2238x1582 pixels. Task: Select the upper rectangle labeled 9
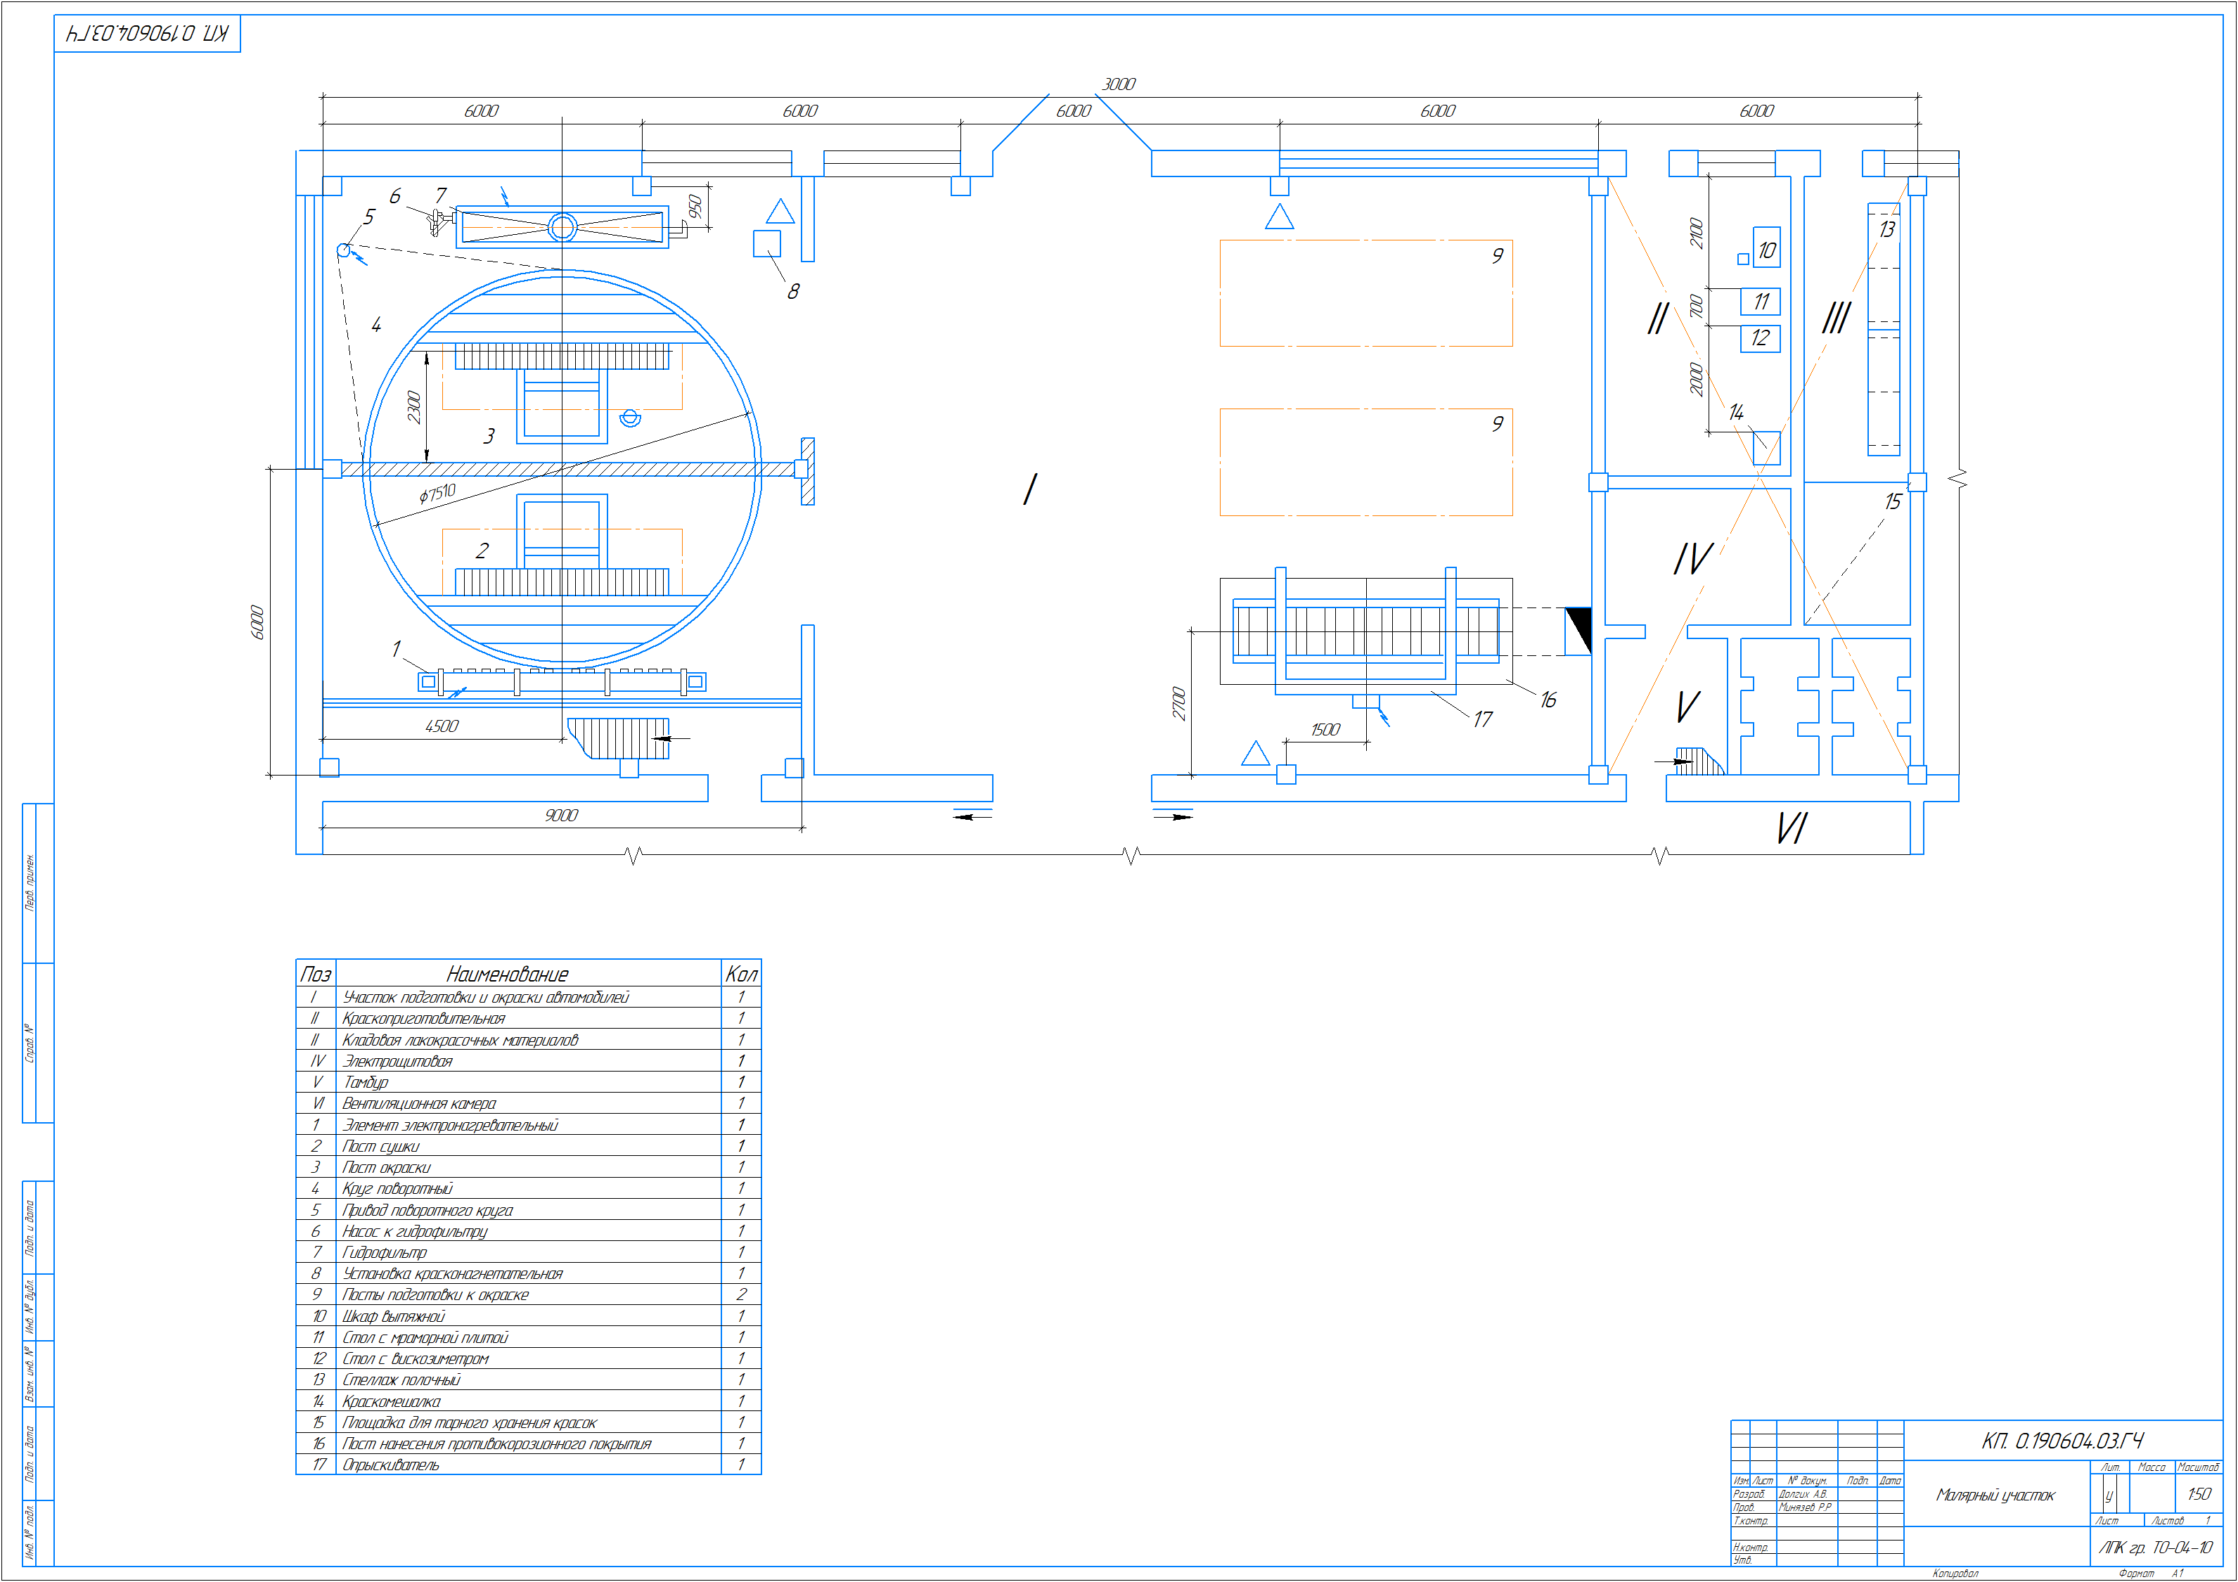click(x=1365, y=293)
